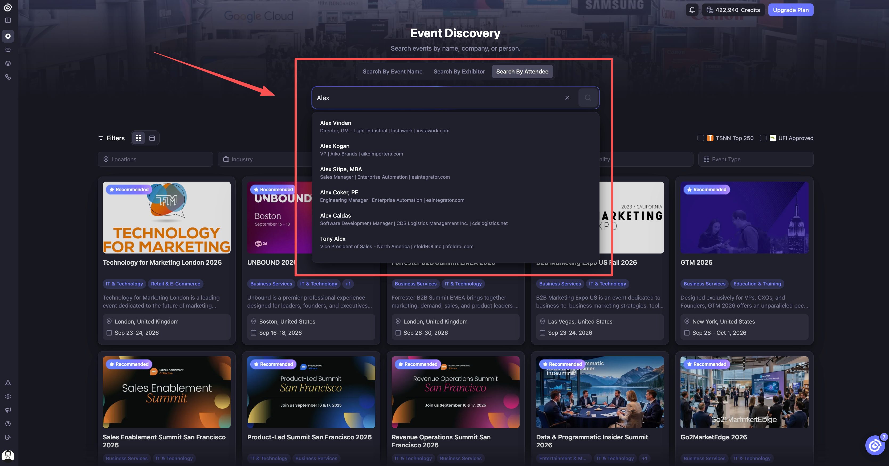Open Data & Programmatic Insider Summit image
889x466 pixels.
point(600,392)
